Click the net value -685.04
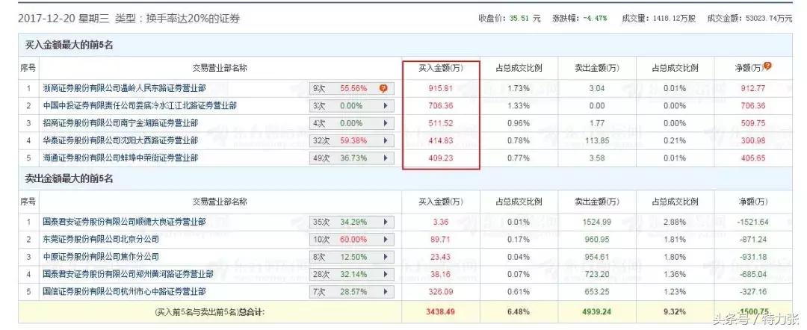The width and height of the screenshot is (807, 330). tap(753, 275)
